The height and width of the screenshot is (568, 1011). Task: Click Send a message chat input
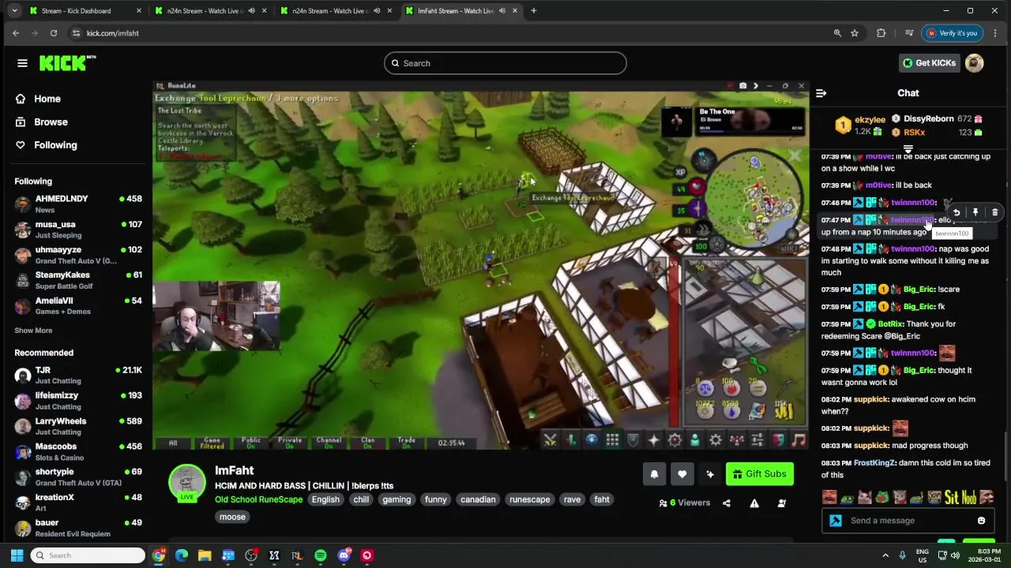[x=908, y=521]
